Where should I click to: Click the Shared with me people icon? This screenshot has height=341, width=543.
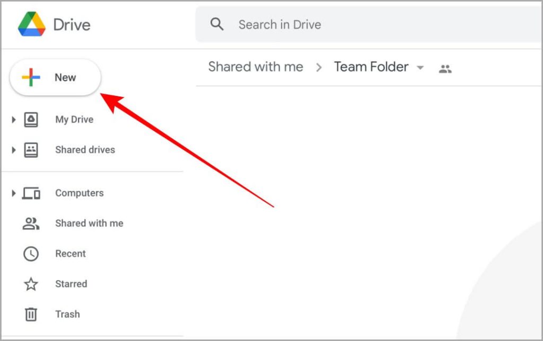point(30,223)
